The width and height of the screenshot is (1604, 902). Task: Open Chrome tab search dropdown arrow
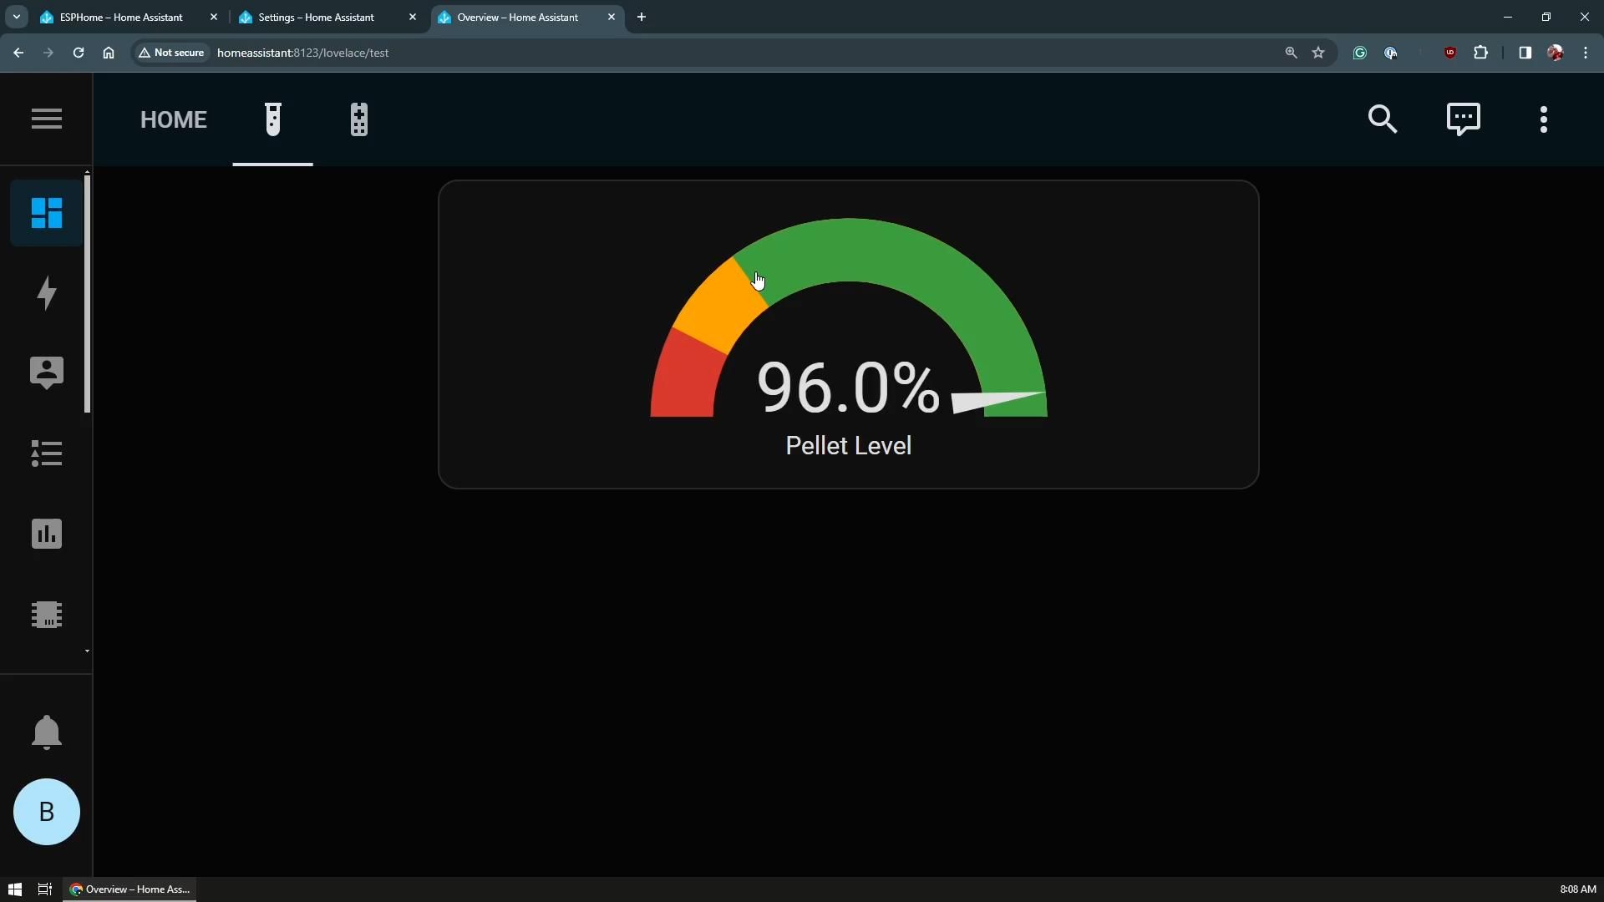[16, 17]
